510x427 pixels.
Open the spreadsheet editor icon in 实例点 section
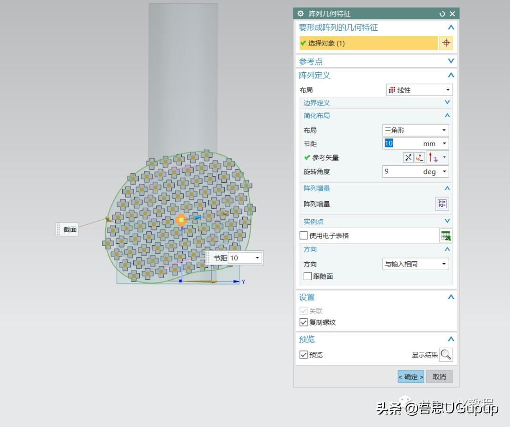click(446, 235)
